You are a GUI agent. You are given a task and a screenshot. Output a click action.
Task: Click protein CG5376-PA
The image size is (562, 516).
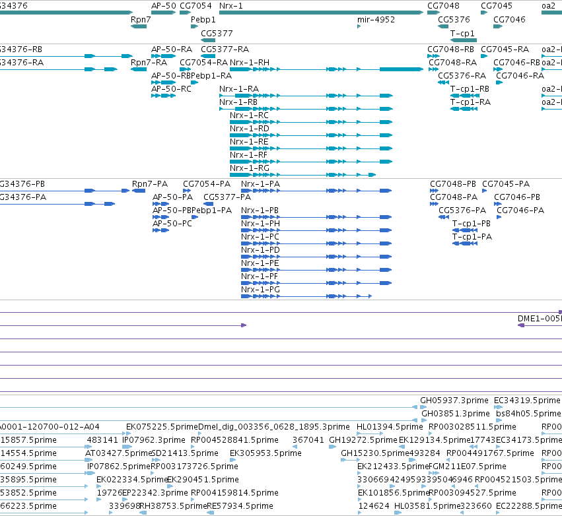point(462,210)
